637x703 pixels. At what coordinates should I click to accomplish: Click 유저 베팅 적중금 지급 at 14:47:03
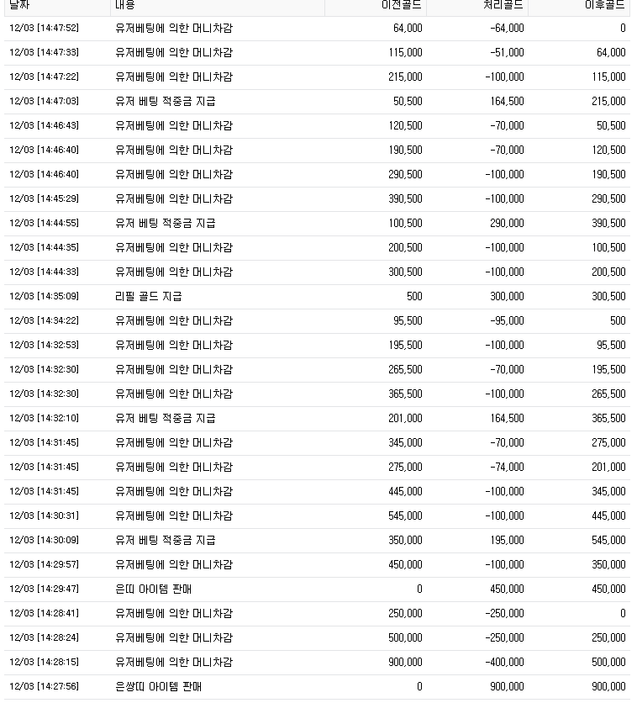(x=166, y=101)
